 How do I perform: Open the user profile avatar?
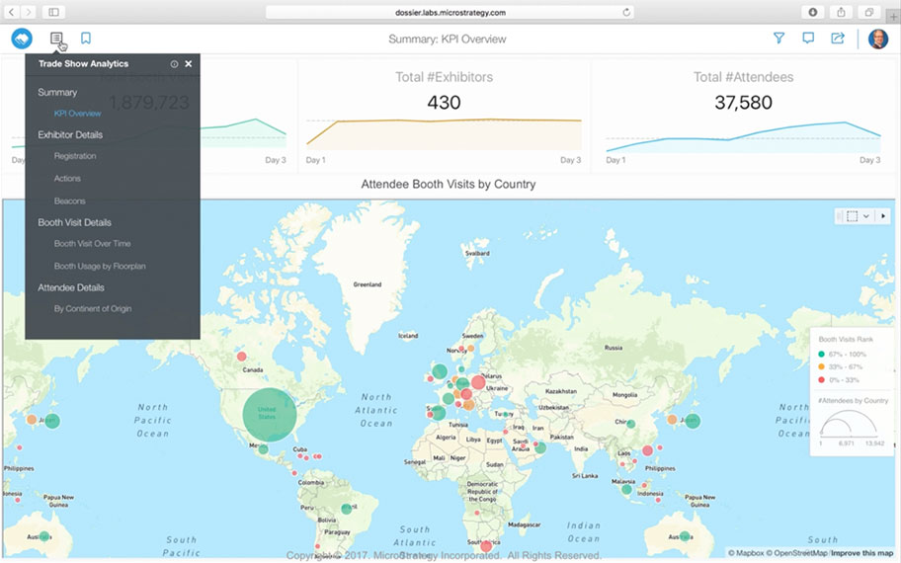(x=877, y=39)
